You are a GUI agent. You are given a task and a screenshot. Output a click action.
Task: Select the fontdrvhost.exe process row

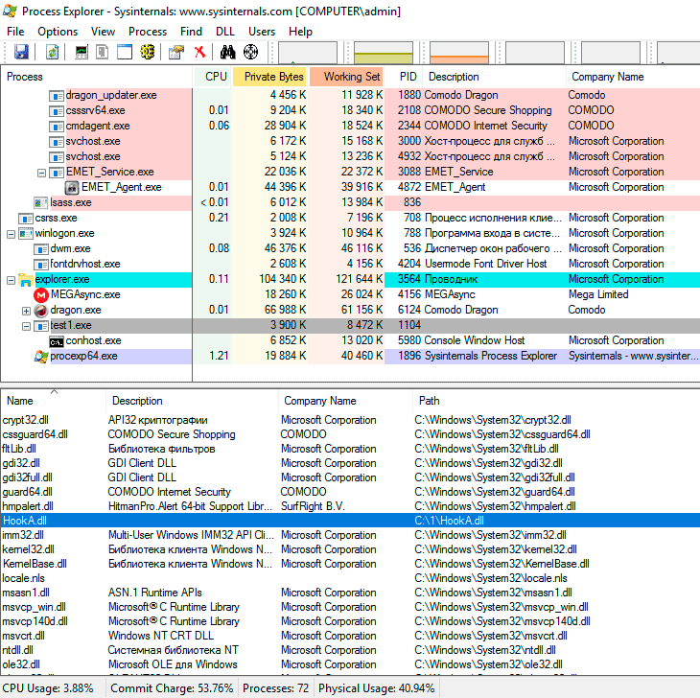click(350, 265)
